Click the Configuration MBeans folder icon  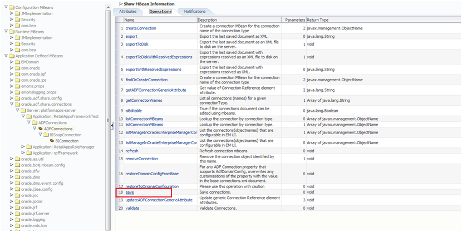pos(12,7)
